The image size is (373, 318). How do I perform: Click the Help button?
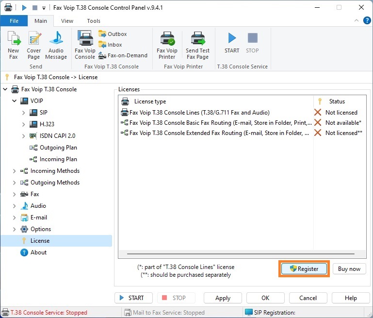point(351,298)
